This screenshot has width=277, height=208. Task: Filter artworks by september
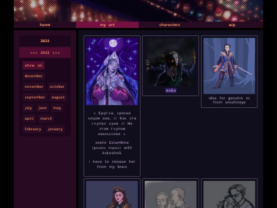35,97
